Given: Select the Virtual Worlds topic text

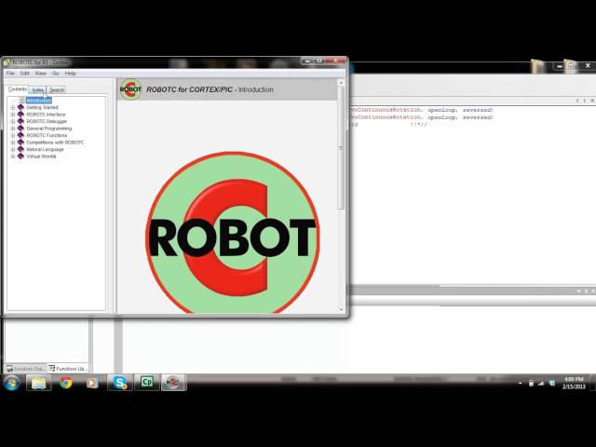Looking at the screenshot, I should tap(41, 156).
